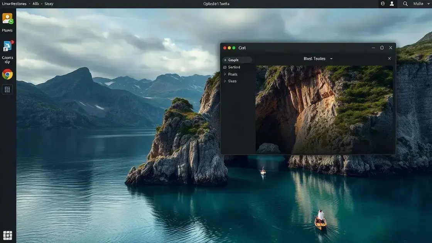The width and height of the screenshot is (432, 243).
Task: Select the 'Fnats' sidebar row label
Action: [233, 74]
